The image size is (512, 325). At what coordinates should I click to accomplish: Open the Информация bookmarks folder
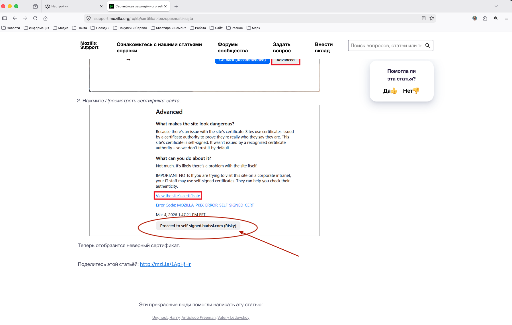coord(36,28)
